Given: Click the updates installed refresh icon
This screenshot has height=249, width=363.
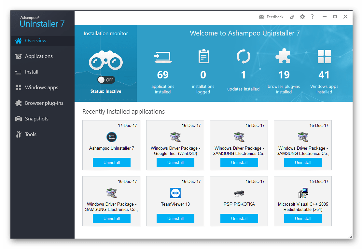Looking at the screenshot, I should tap(243, 56).
